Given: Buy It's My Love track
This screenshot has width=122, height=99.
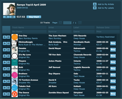Looking at the screenshot, I should pyautogui.click(x=113, y=56).
